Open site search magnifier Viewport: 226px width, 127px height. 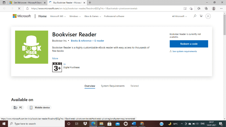[195, 16]
